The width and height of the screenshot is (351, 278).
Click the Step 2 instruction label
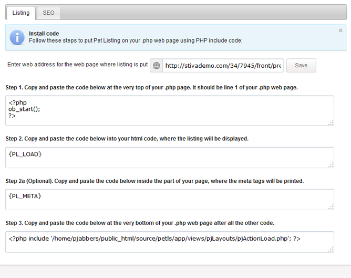[x=127, y=139]
